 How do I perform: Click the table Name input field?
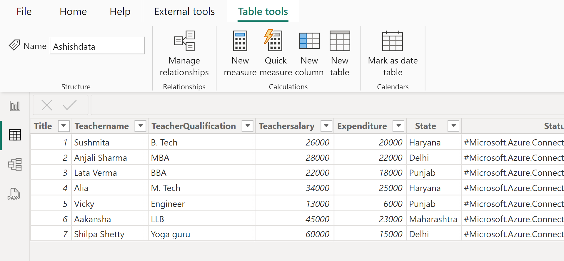(x=97, y=46)
